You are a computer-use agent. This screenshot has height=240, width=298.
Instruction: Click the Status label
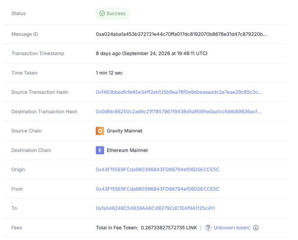coord(18,13)
